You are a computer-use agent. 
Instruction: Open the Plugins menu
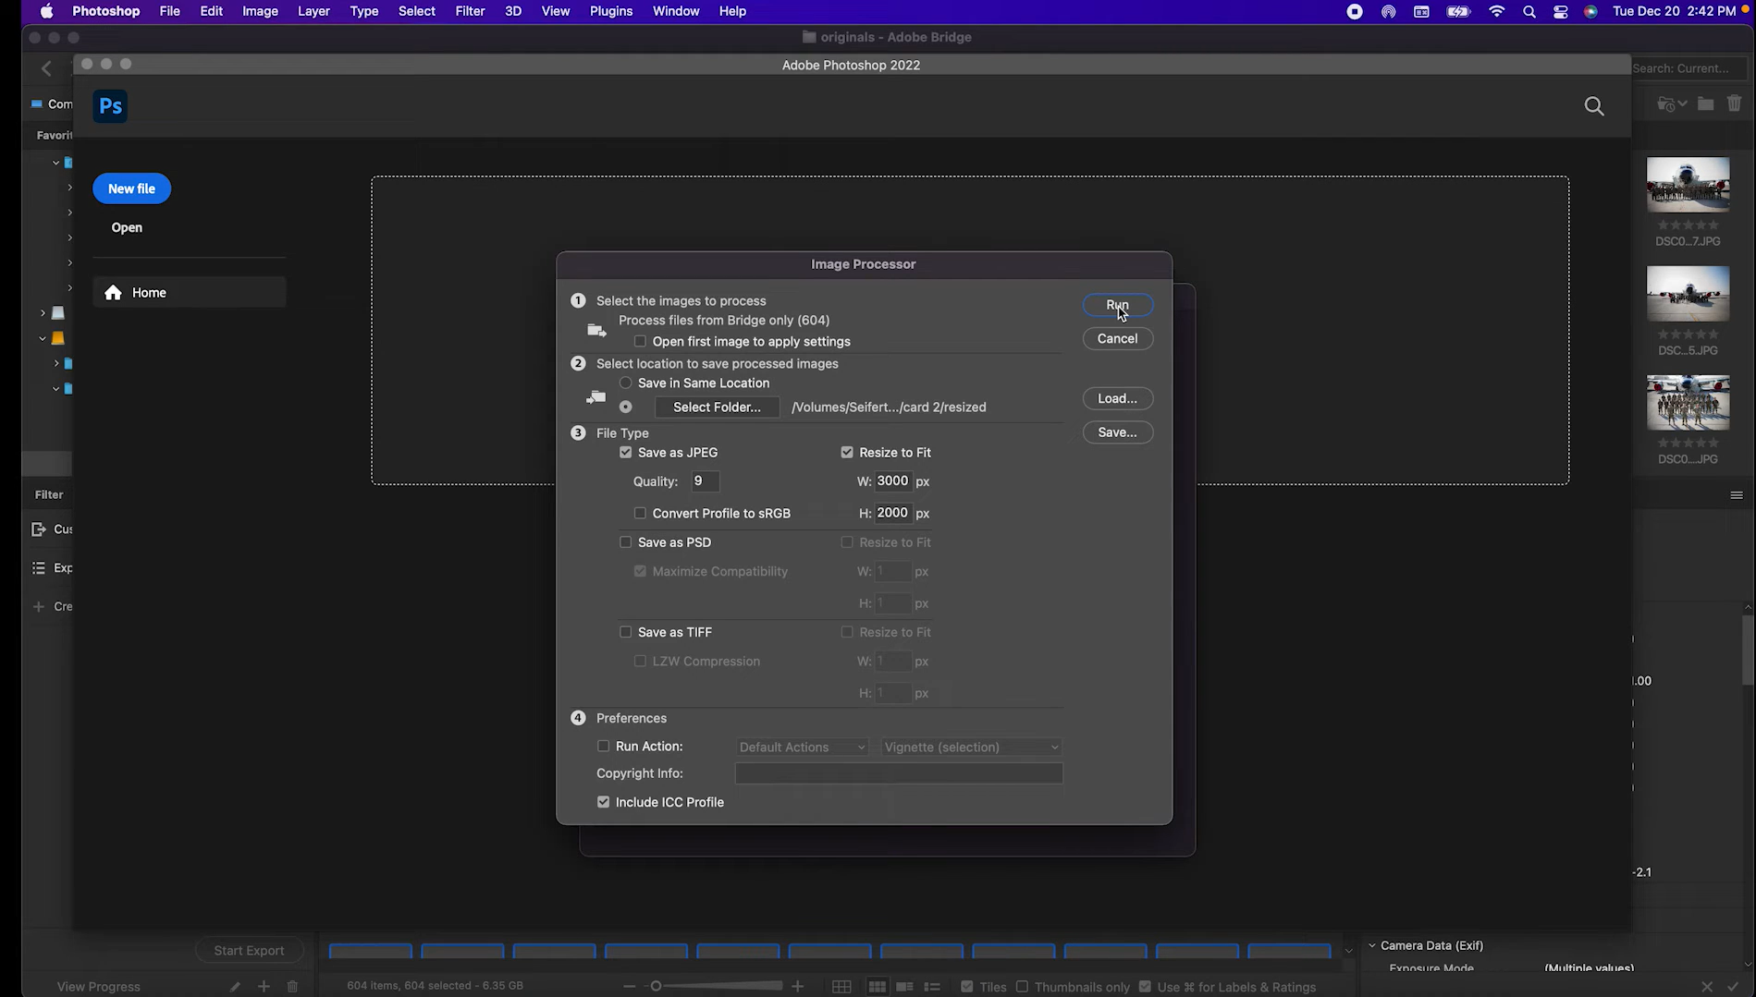tap(610, 11)
